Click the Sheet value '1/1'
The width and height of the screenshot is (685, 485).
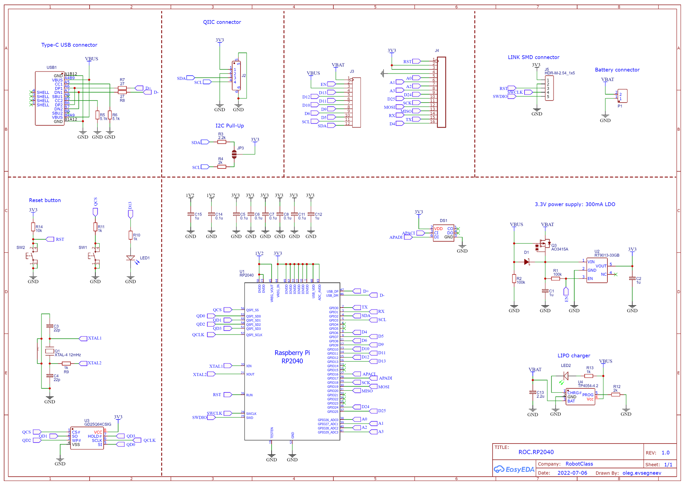click(668, 465)
